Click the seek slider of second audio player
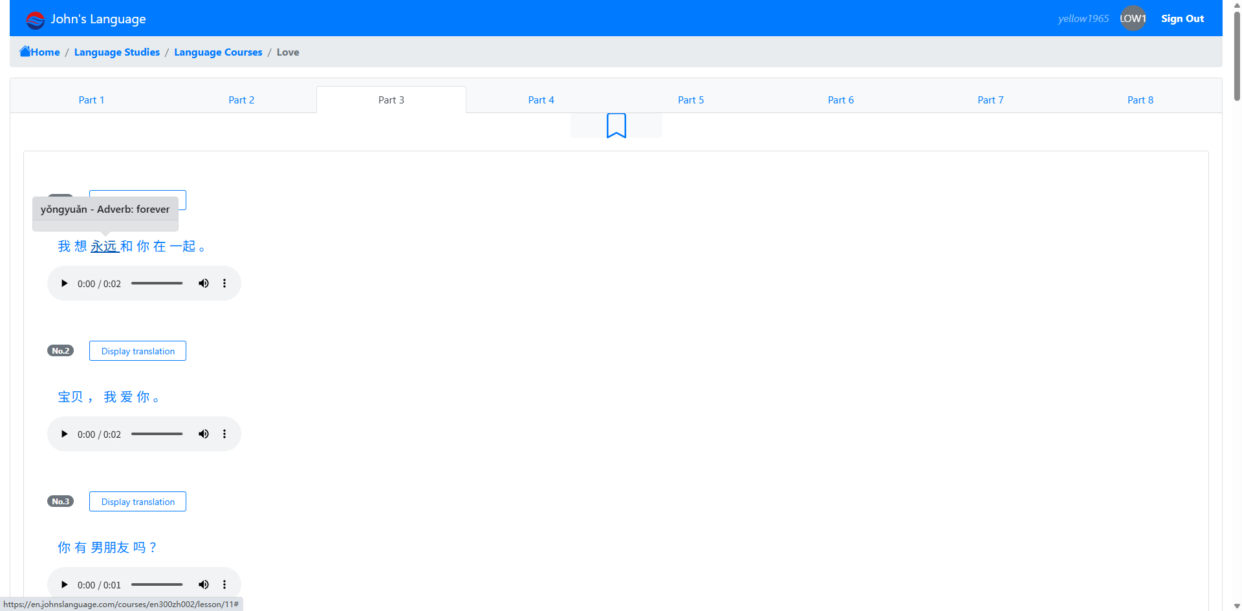 click(157, 434)
